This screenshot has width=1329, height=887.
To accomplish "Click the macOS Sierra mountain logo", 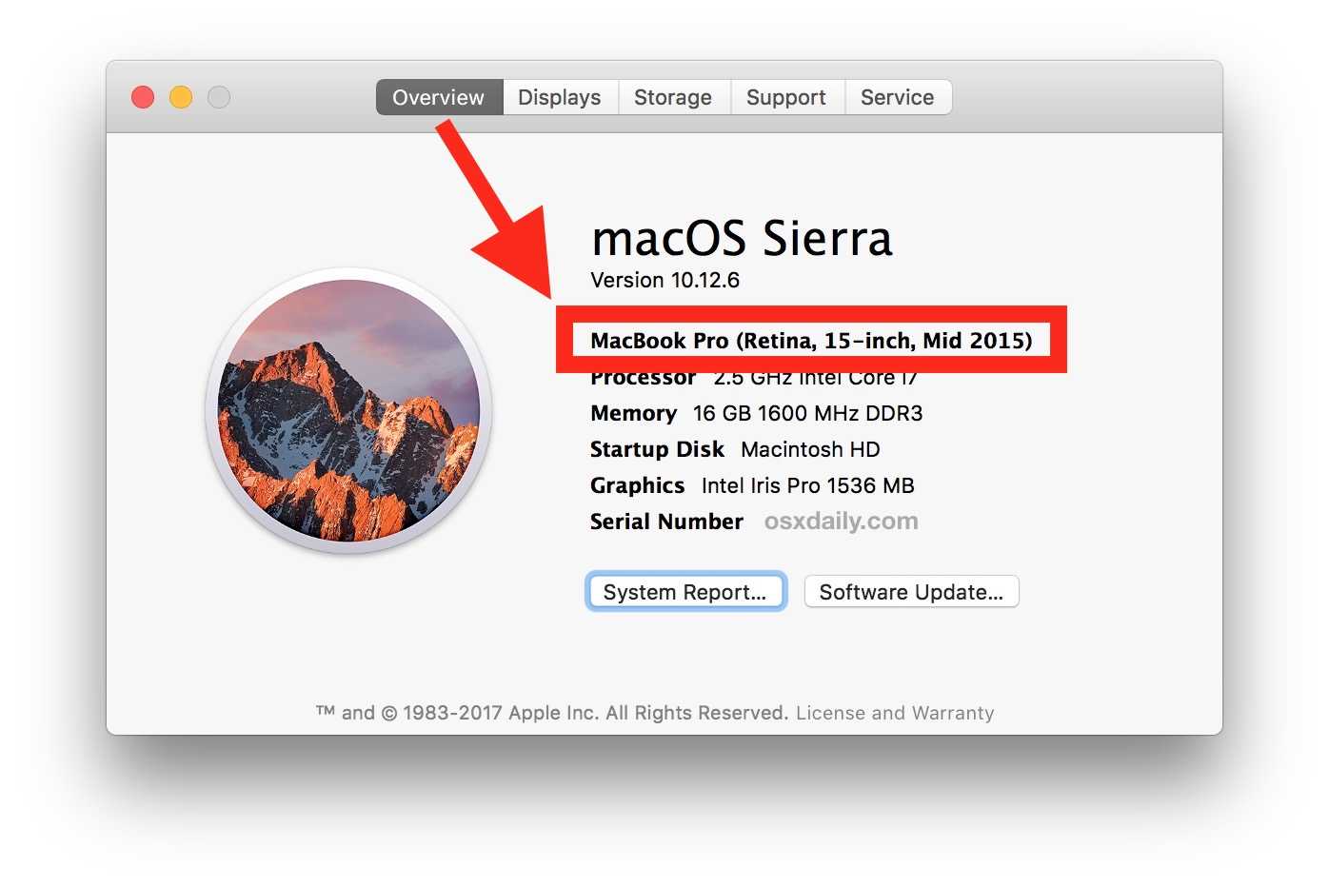I will tap(348, 410).
